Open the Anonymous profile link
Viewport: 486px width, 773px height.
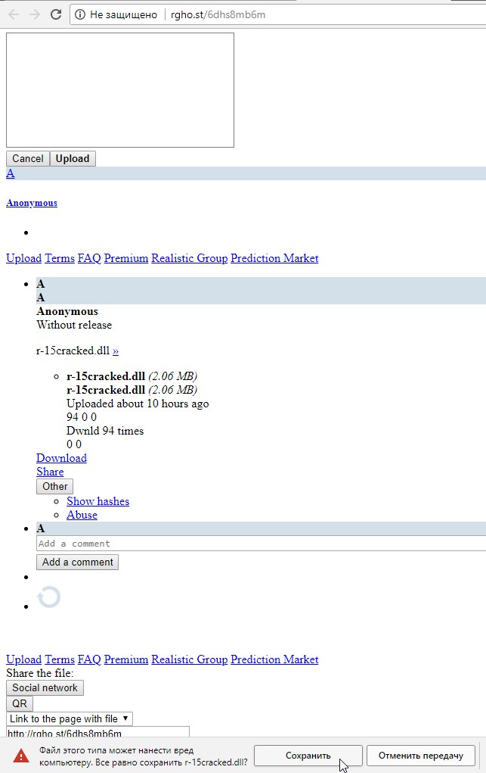(32, 203)
